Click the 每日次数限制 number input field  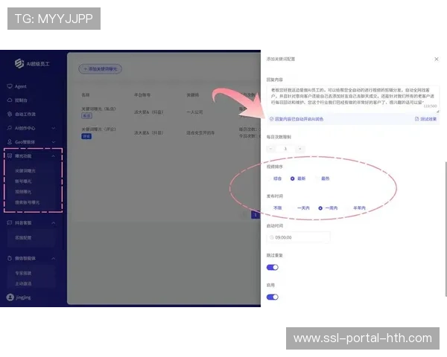coord(285,149)
